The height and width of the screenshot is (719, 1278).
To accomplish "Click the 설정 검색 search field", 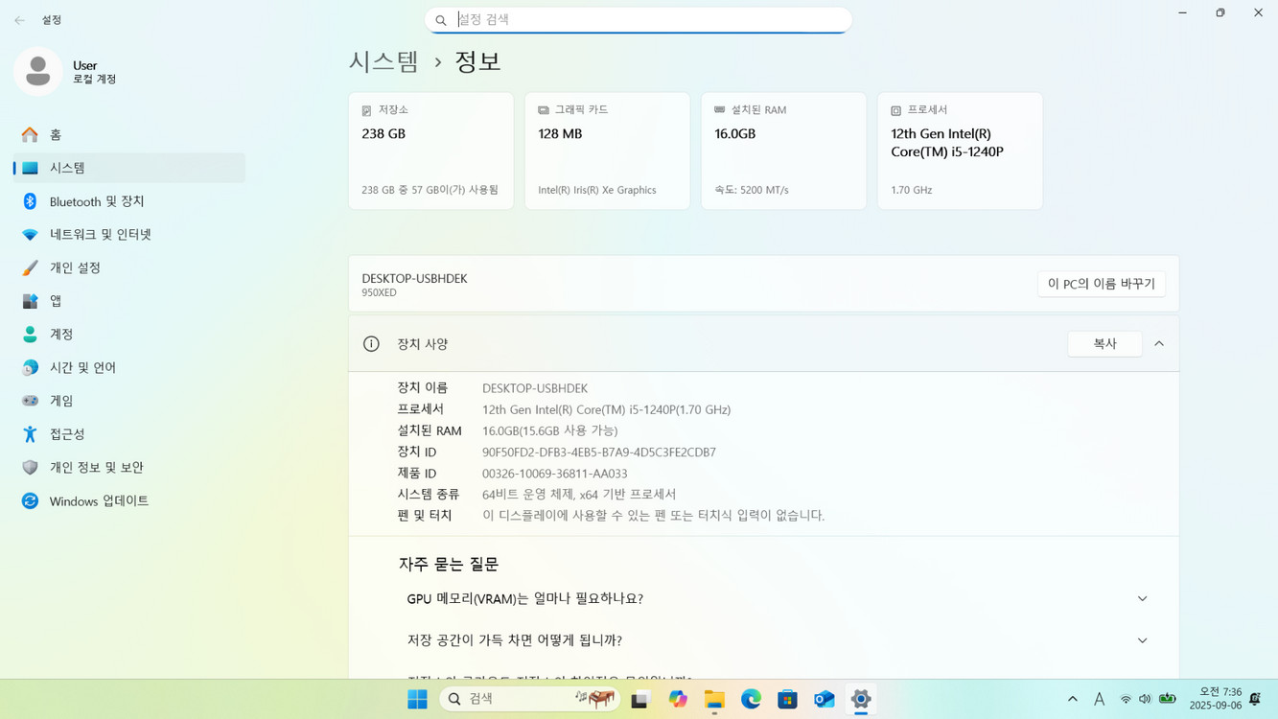I will [x=638, y=19].
